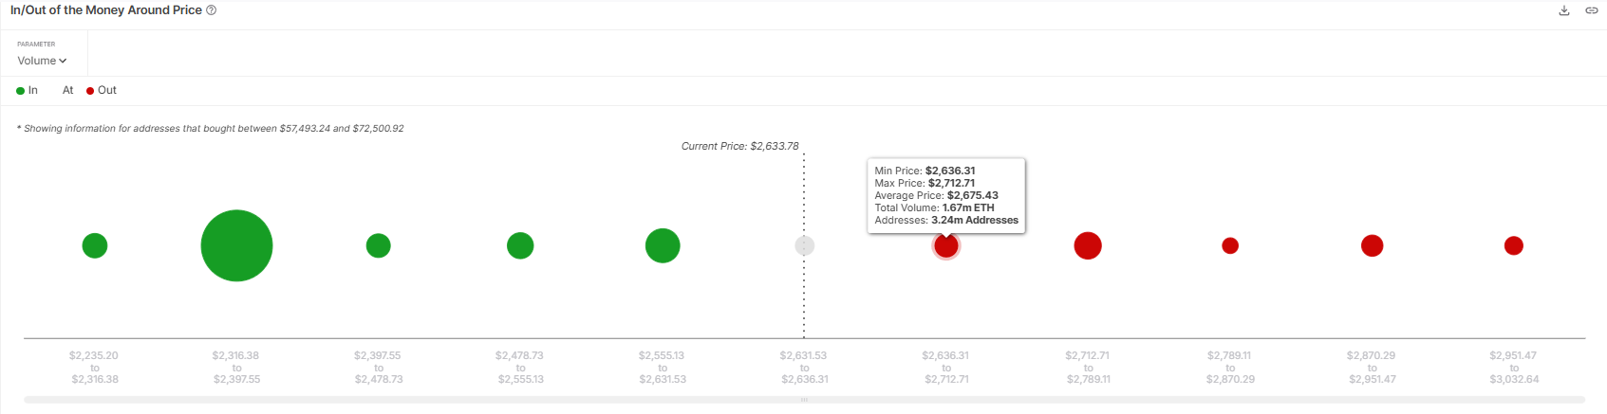Click the small red bubble at $2,789.11–$2,870.29
1607x414 pixels.
[1230, 245]
